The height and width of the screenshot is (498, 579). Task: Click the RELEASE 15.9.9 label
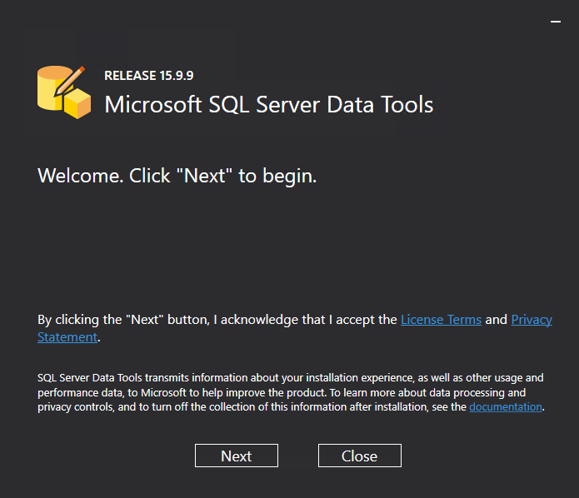click(x=149, y=76)
